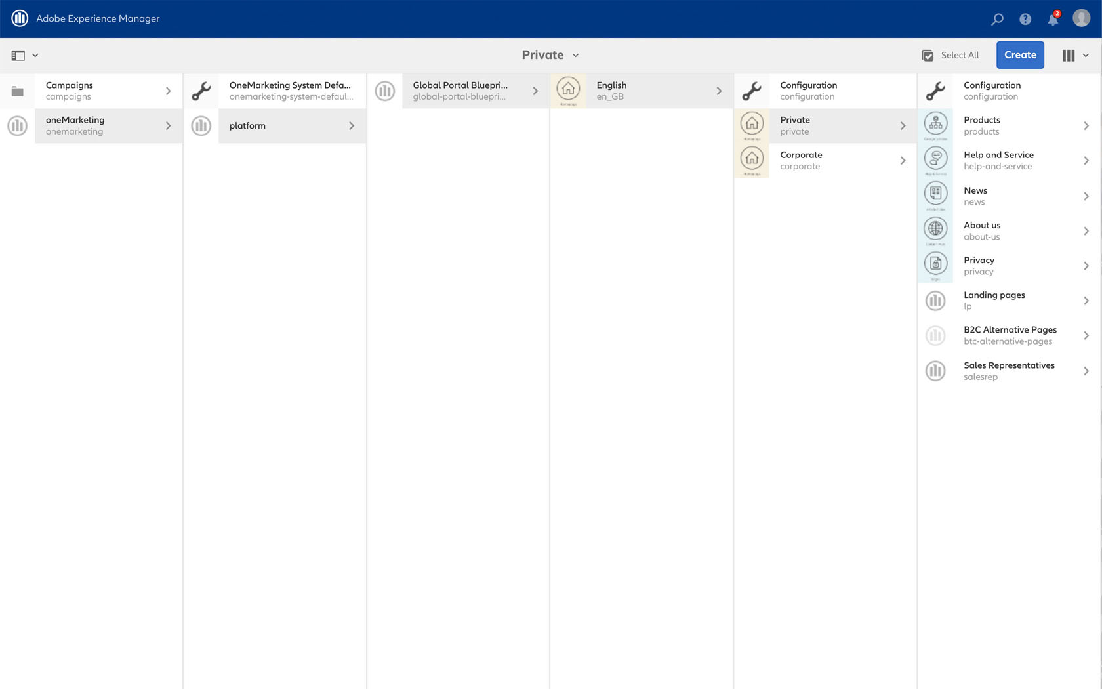Select the B2C Alternative Pages row text
The image size is (1102, 689).
1010,336
